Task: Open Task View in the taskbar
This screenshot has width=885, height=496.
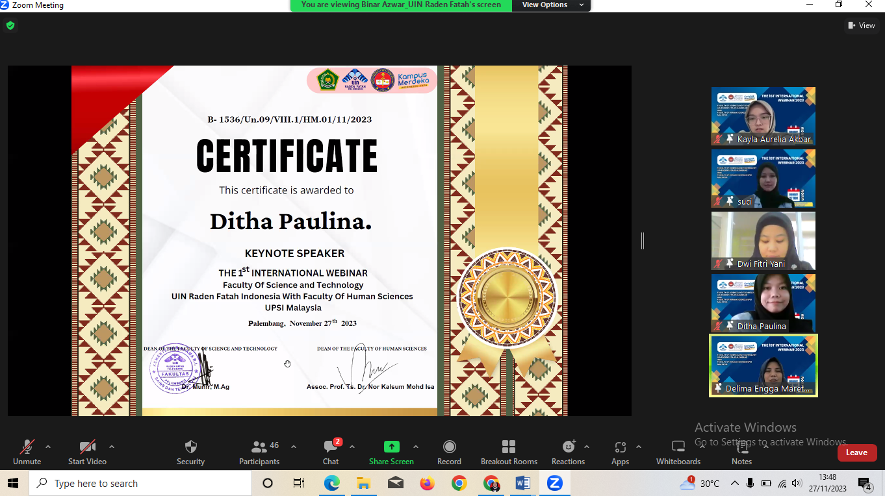Action: pyautogui.click(x=299, y=483)
